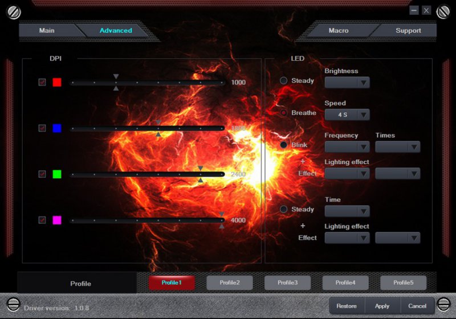Close the driver window with X
Viewport: 456px width, 319px height.
426,10
